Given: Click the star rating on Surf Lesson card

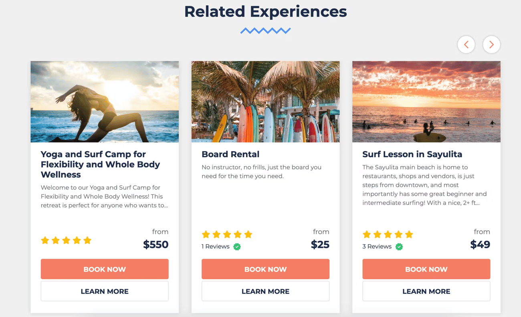Looking at the screenshot, I should [x=388, y=234].
